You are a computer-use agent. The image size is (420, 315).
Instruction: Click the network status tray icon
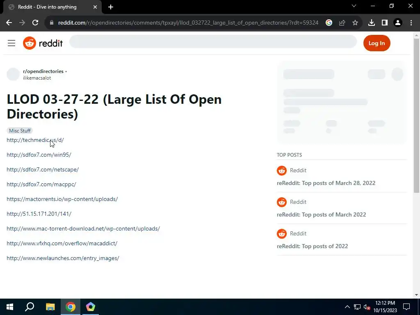357,307
